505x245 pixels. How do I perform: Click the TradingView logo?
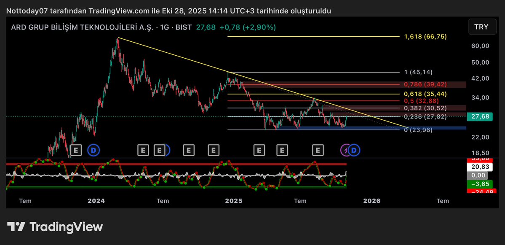[x=55, y=226]
